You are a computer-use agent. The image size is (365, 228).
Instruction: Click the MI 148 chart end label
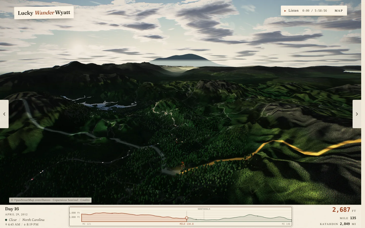(x=286, y=224)
